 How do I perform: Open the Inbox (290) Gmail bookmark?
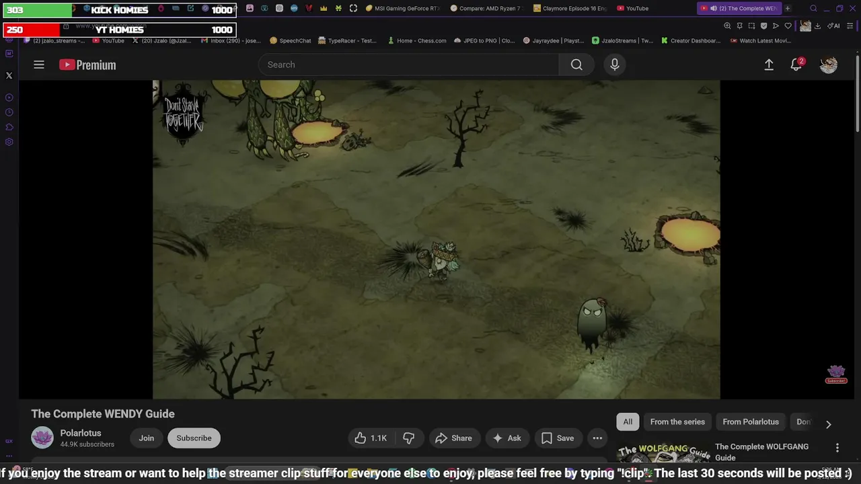230,40
